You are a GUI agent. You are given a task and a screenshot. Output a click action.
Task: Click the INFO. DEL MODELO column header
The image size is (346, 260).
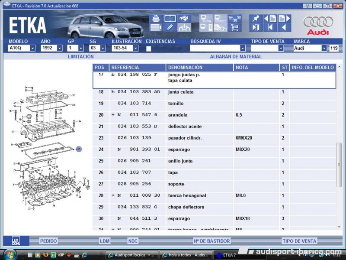click(313, 68)
